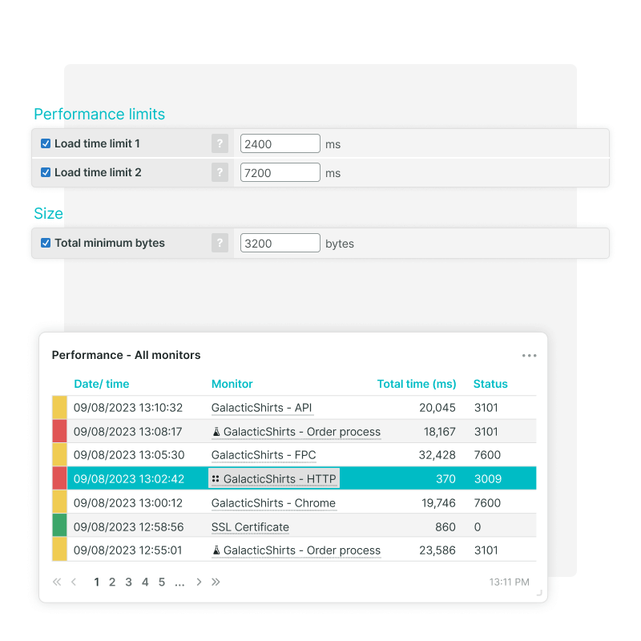Image resolution: width=641 pixels, height=641 pixels.
Task: Open GalacticShirts - HTTP monitor link
Action: 280,478
